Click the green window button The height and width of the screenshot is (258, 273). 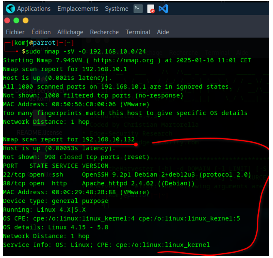click(x=16, y=21)
